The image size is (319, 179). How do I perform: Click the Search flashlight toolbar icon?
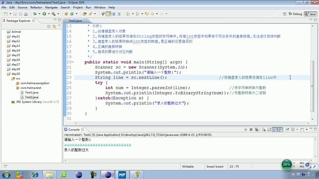coord(90,14)
